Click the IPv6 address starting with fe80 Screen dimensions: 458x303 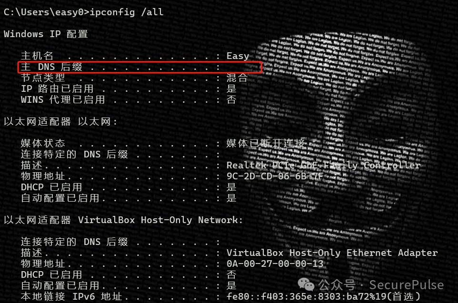(323, 296)
